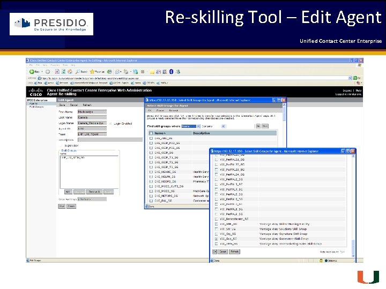Open Favorites star icon in IE toolbar
Viewport: 386px width, 289px height.
click(92, 72)
